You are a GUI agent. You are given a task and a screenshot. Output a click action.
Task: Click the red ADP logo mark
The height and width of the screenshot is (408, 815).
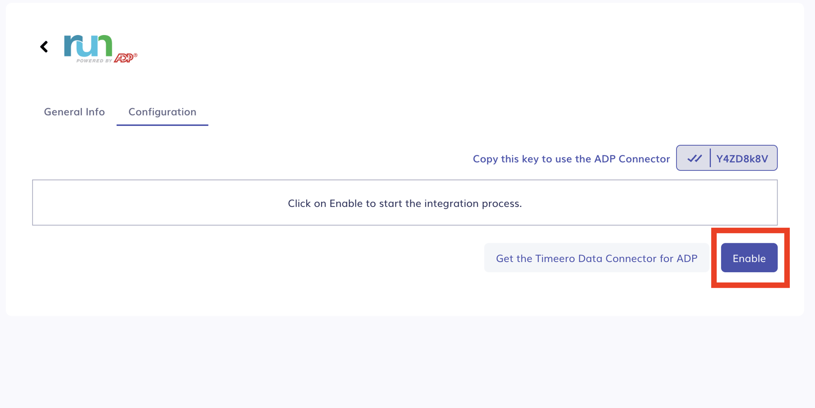pyautogui.click(x=124, y=58)
